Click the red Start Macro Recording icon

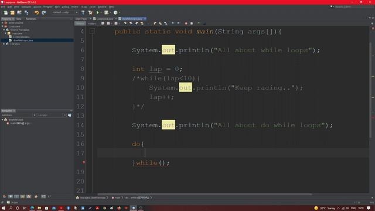click(x=186, y=23)
